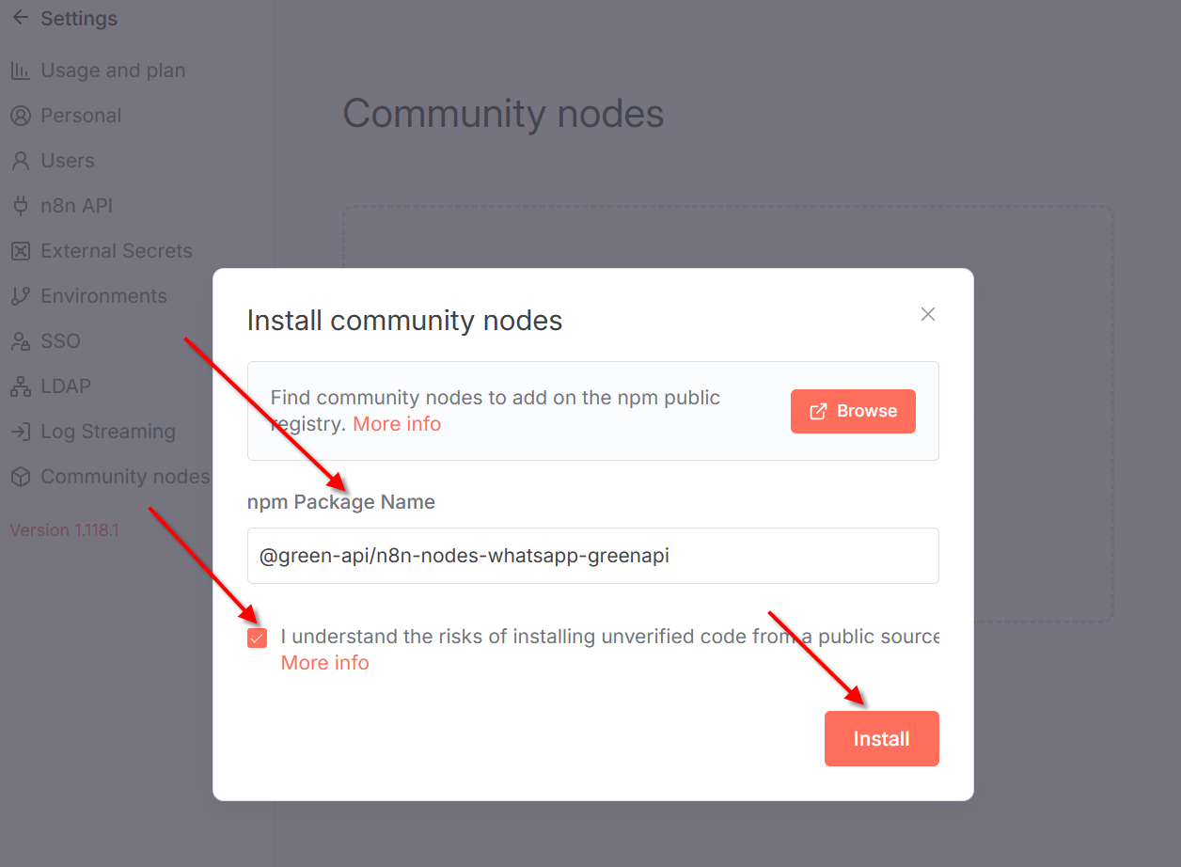Open More info link beside npm registry text
The height and width of the screenshot is (867, 1181).
[x=397, y=424]
